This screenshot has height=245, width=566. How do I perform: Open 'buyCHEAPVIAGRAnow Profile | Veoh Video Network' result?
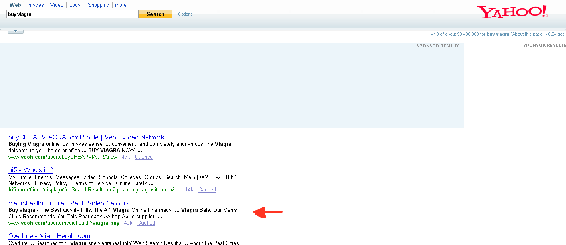coord(86,137)
